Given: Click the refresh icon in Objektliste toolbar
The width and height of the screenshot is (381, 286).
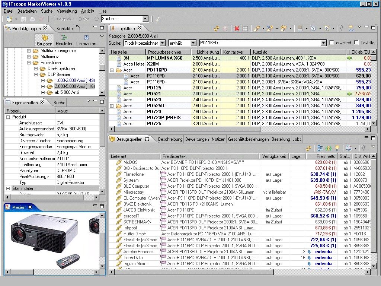Looking at the screenshot, I should pos(217,28).
